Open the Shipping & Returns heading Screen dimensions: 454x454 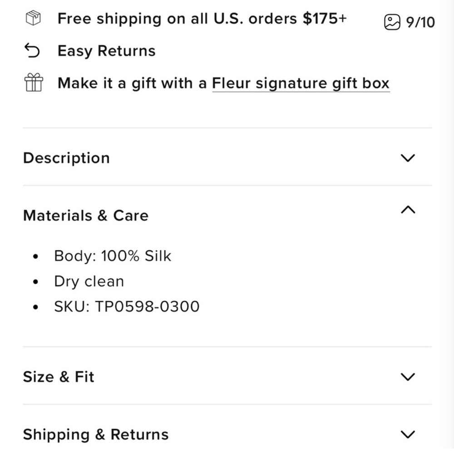point(96,434)
